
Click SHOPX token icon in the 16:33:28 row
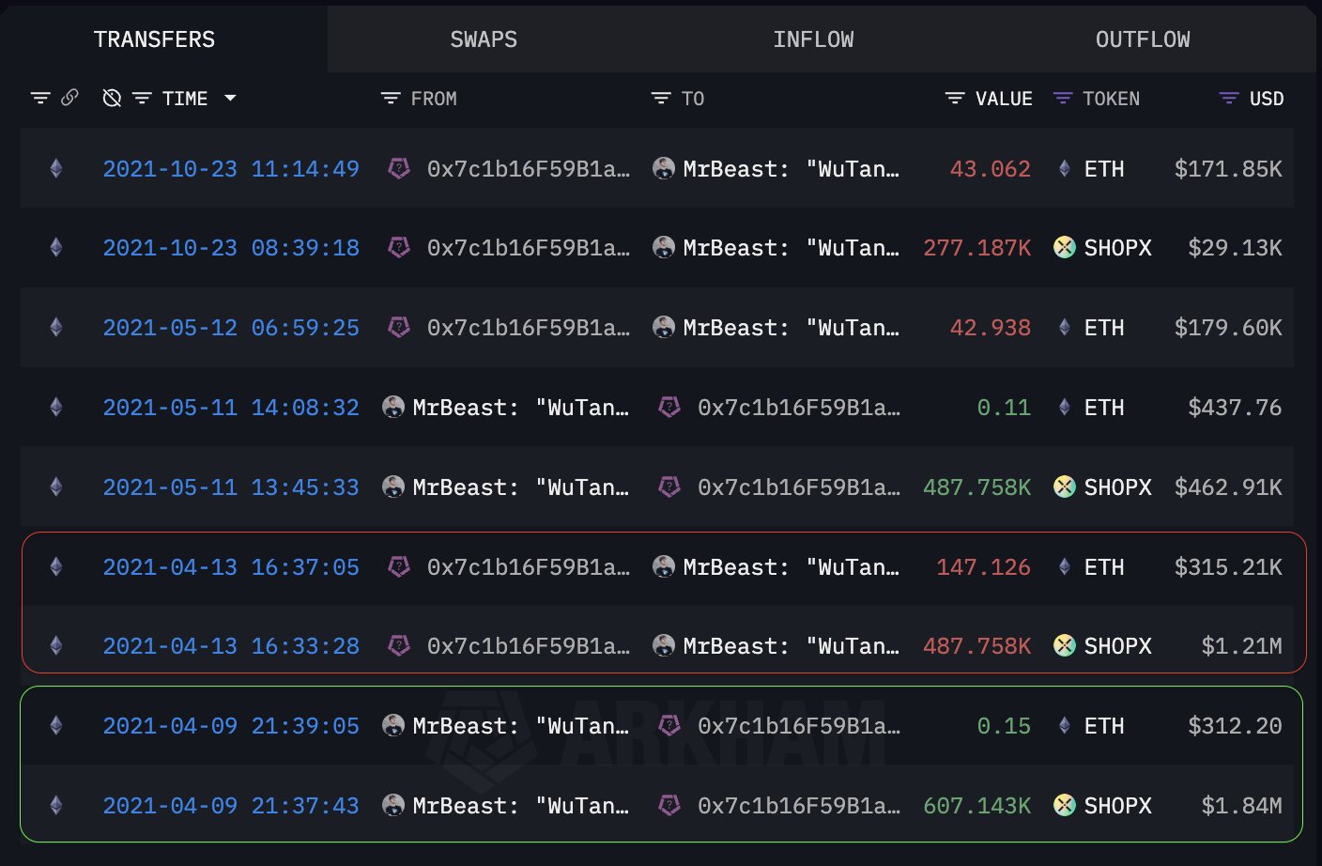tap(1064, 646)
